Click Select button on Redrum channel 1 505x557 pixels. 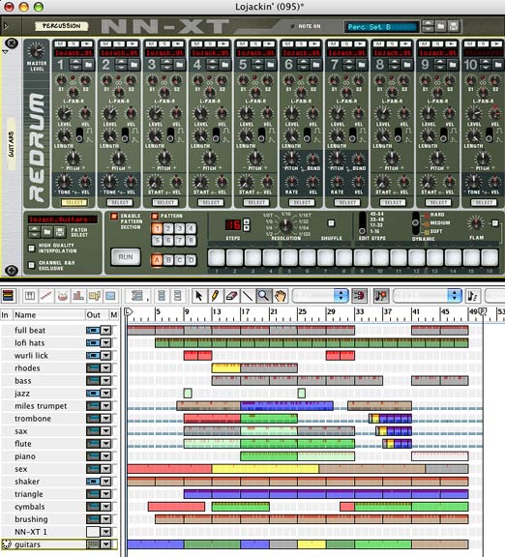coord(74,202)
